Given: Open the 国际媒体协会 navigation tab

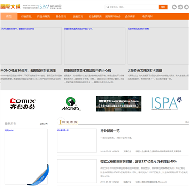Looking at the screenshot, I should coord(113,16).
